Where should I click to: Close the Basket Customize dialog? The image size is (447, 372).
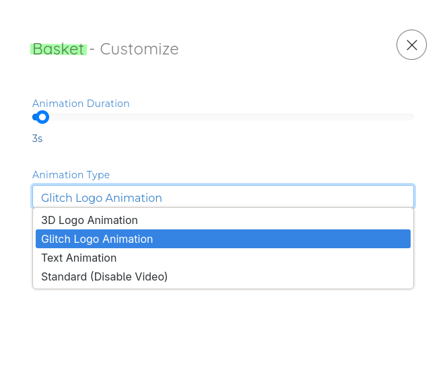click(411, 45)
